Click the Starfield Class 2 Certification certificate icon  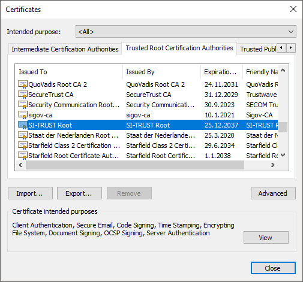[x=23, y=145]
